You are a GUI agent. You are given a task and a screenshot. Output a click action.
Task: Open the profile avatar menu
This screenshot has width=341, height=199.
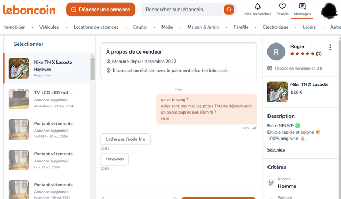pos(329,11)
